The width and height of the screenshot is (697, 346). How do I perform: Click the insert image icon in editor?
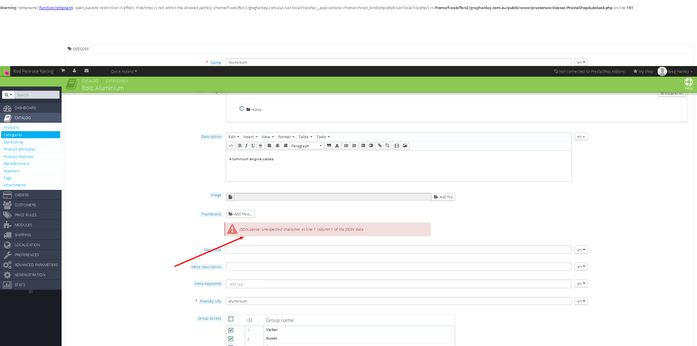pos(405,146)
